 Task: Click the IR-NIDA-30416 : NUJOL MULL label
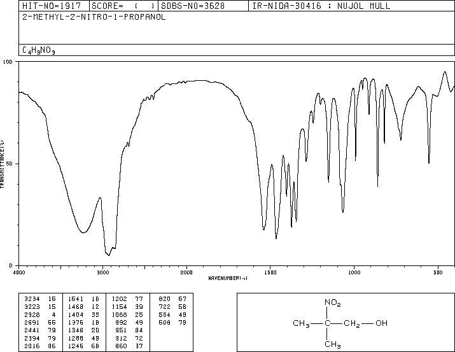(x=321, y=6)
